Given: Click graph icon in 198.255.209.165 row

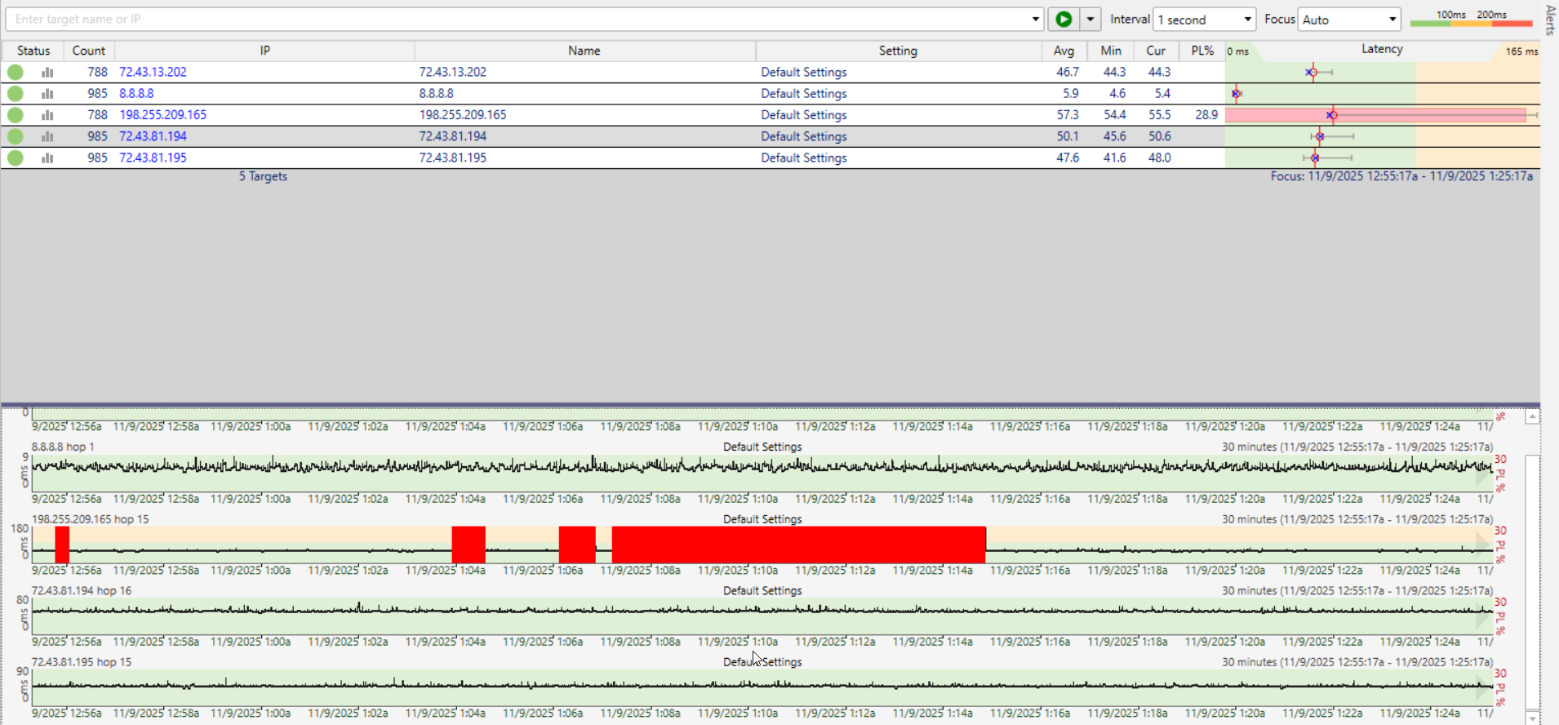Looking at the screenshot, I should click(47, 115).
